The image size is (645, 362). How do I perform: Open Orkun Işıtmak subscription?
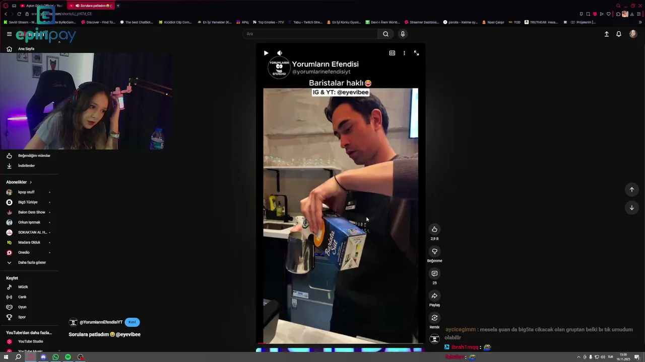point(29,222)
